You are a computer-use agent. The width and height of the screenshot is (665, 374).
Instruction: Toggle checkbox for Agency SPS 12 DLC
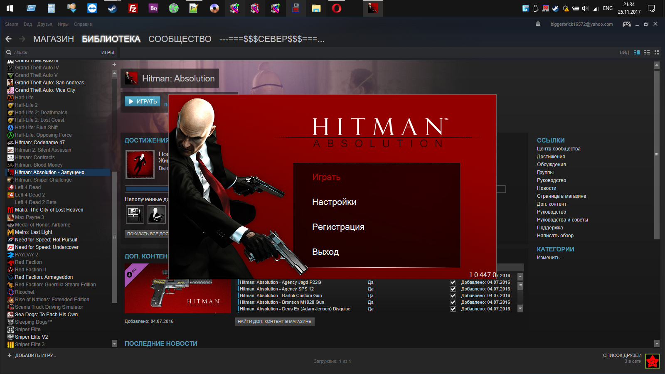(453, 289)
